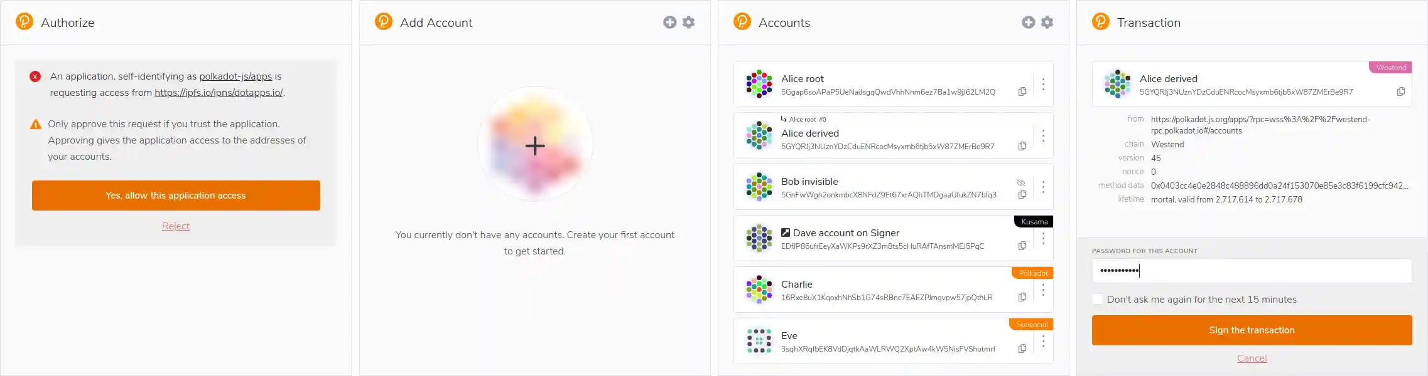Copy Eve's address
The image size is (1428, 376).
[1023, 348]
